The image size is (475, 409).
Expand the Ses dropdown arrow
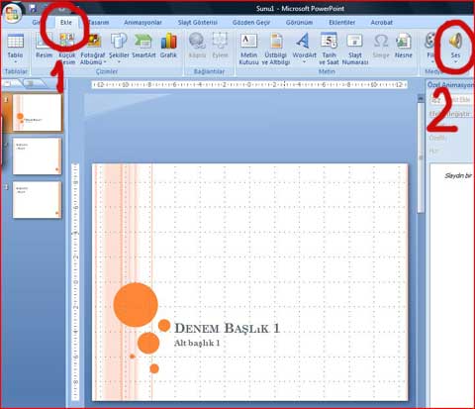coord(455,62)
